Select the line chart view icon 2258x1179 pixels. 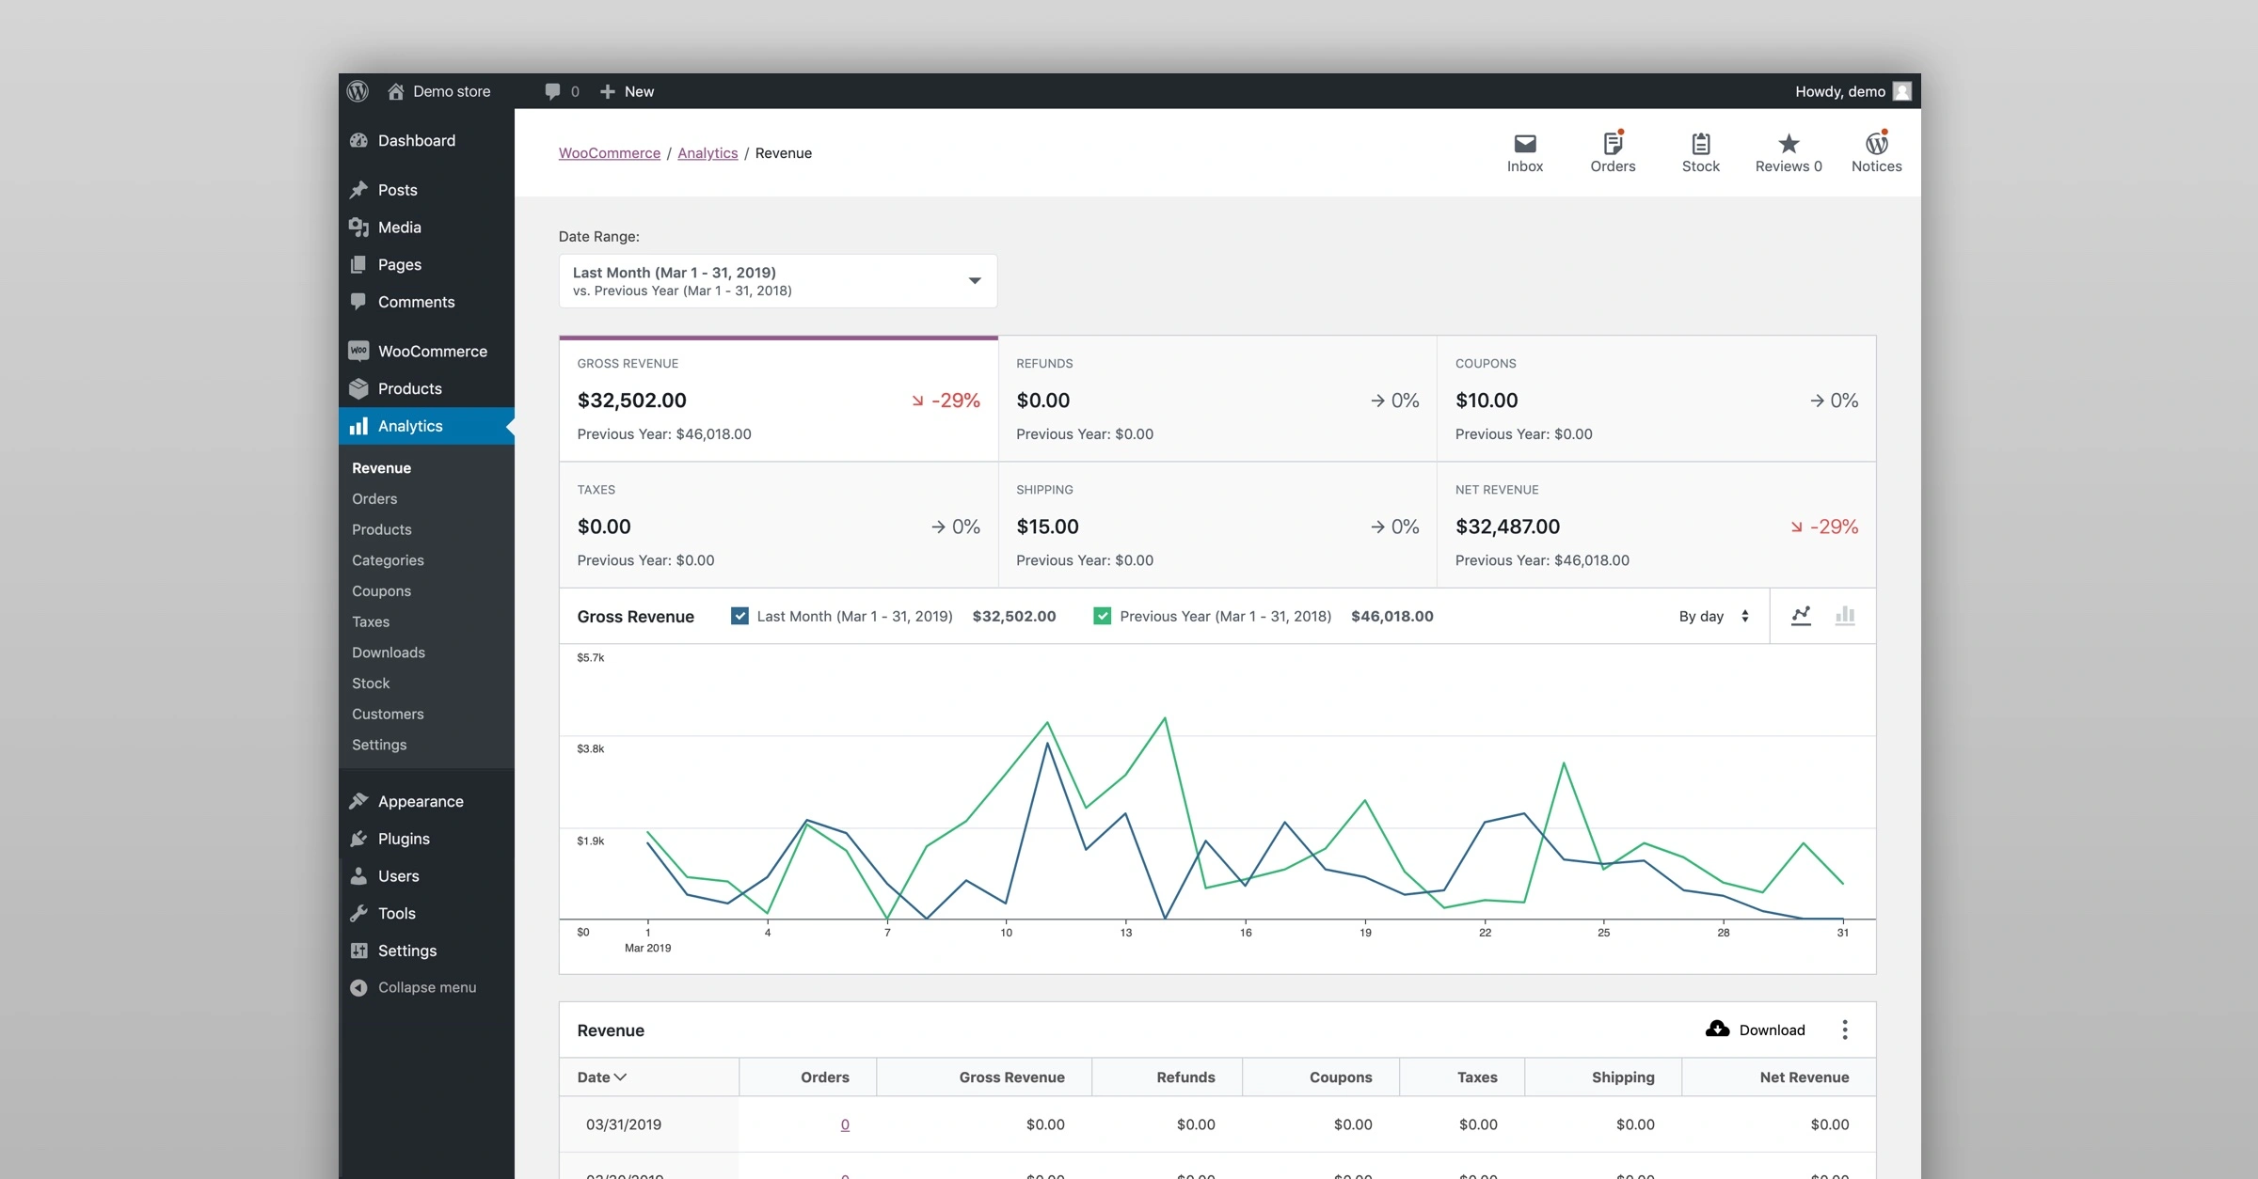click(x=1802, y=616)
